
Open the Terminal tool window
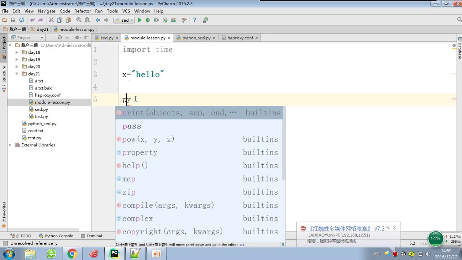tap(91, 236)
